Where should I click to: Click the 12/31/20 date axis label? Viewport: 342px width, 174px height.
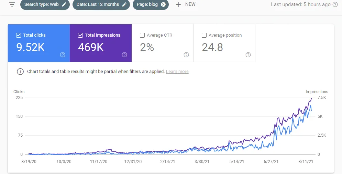tap(133, 162)
